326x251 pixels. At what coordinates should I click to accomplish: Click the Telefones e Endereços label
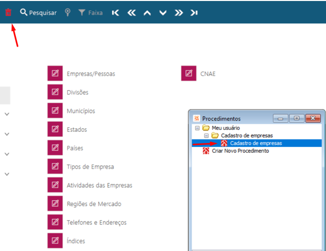[x=96, y=222]
